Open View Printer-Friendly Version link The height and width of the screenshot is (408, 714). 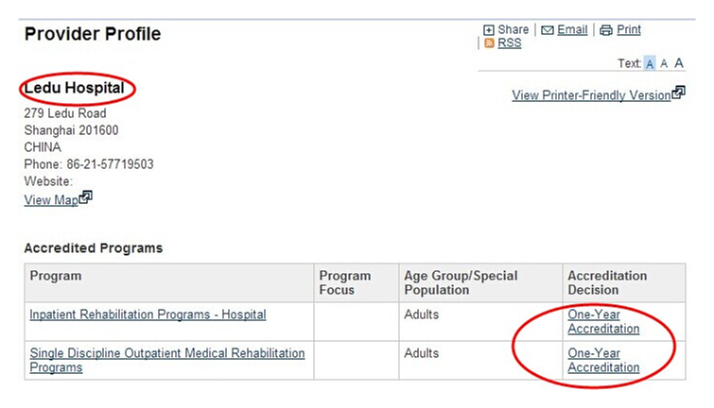(x=591, y=95)
